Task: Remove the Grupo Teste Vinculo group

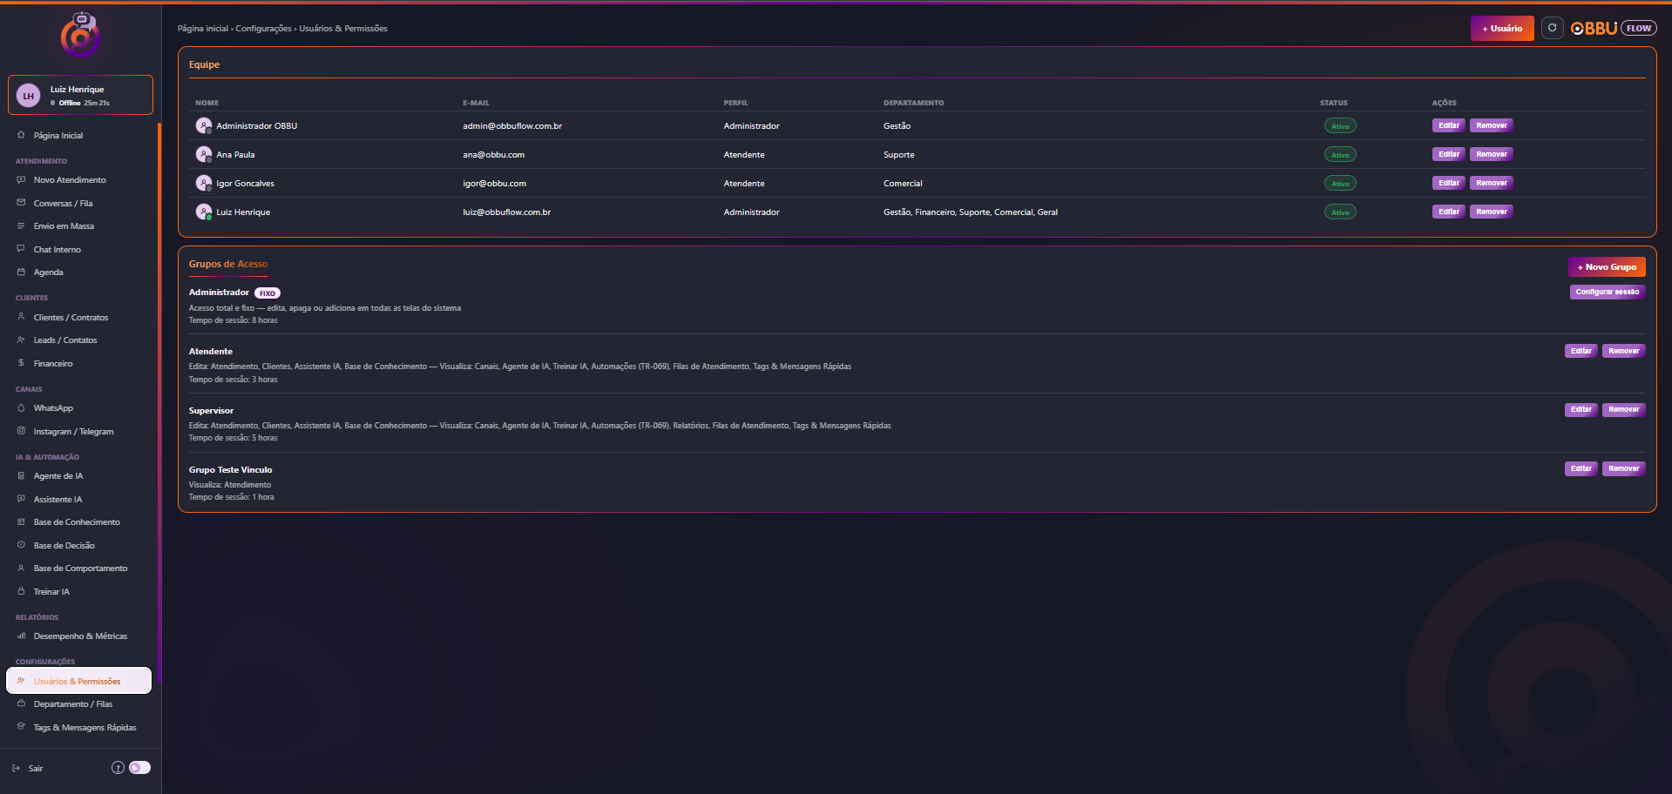Action: pyautogui.click(x=1624, y=468)
